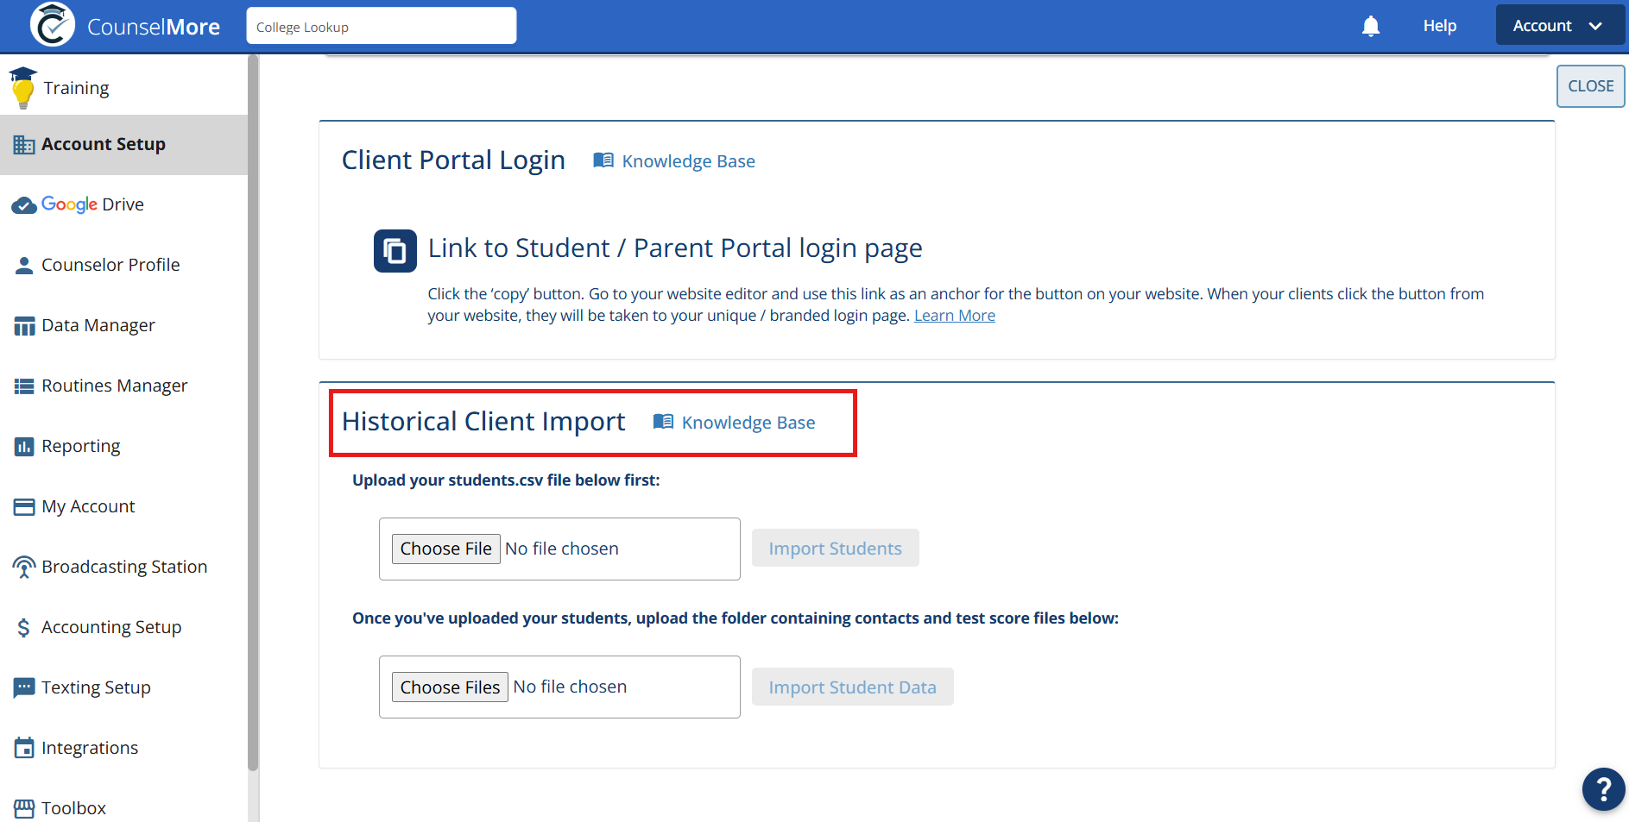This screenshot has width=1629, height=822.
Task: Open Google Drive in the sidebar
Action: pyautogui.click(x=123, y=204)
